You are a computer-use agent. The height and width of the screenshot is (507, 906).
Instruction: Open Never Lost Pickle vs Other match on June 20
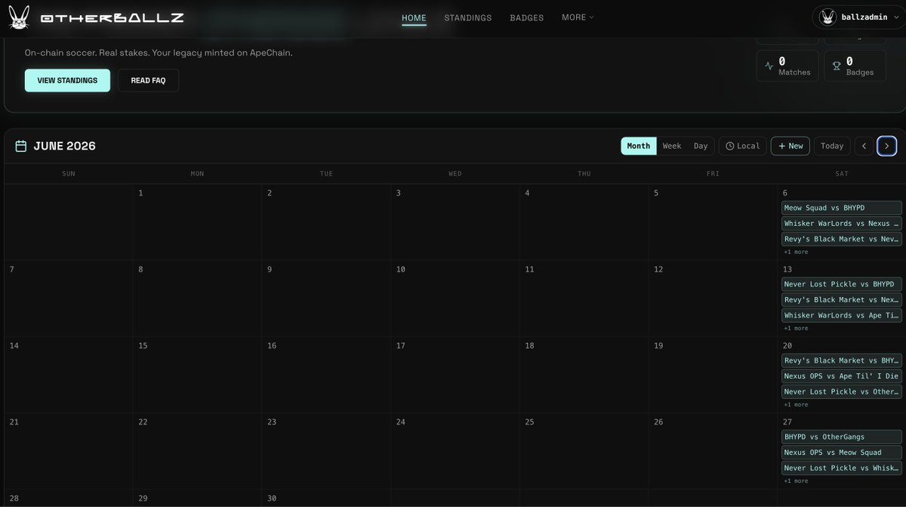[842, 391]
